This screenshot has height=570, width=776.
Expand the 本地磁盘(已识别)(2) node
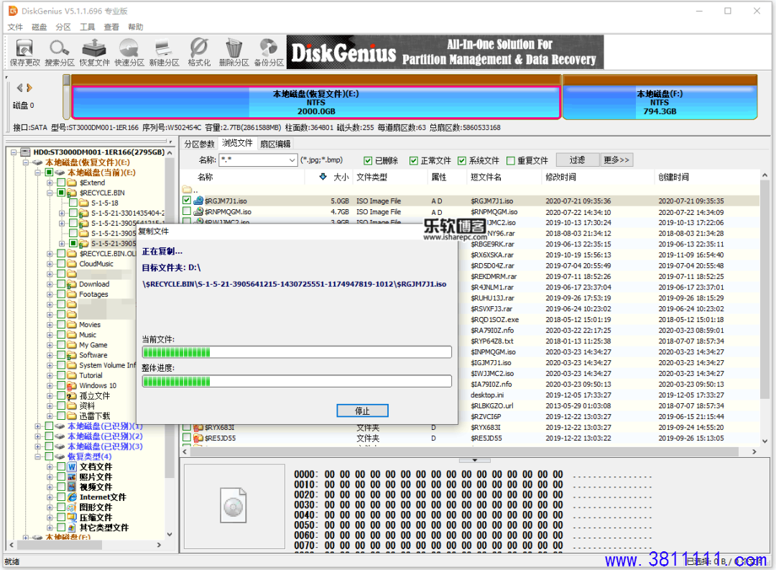(38, 436)
